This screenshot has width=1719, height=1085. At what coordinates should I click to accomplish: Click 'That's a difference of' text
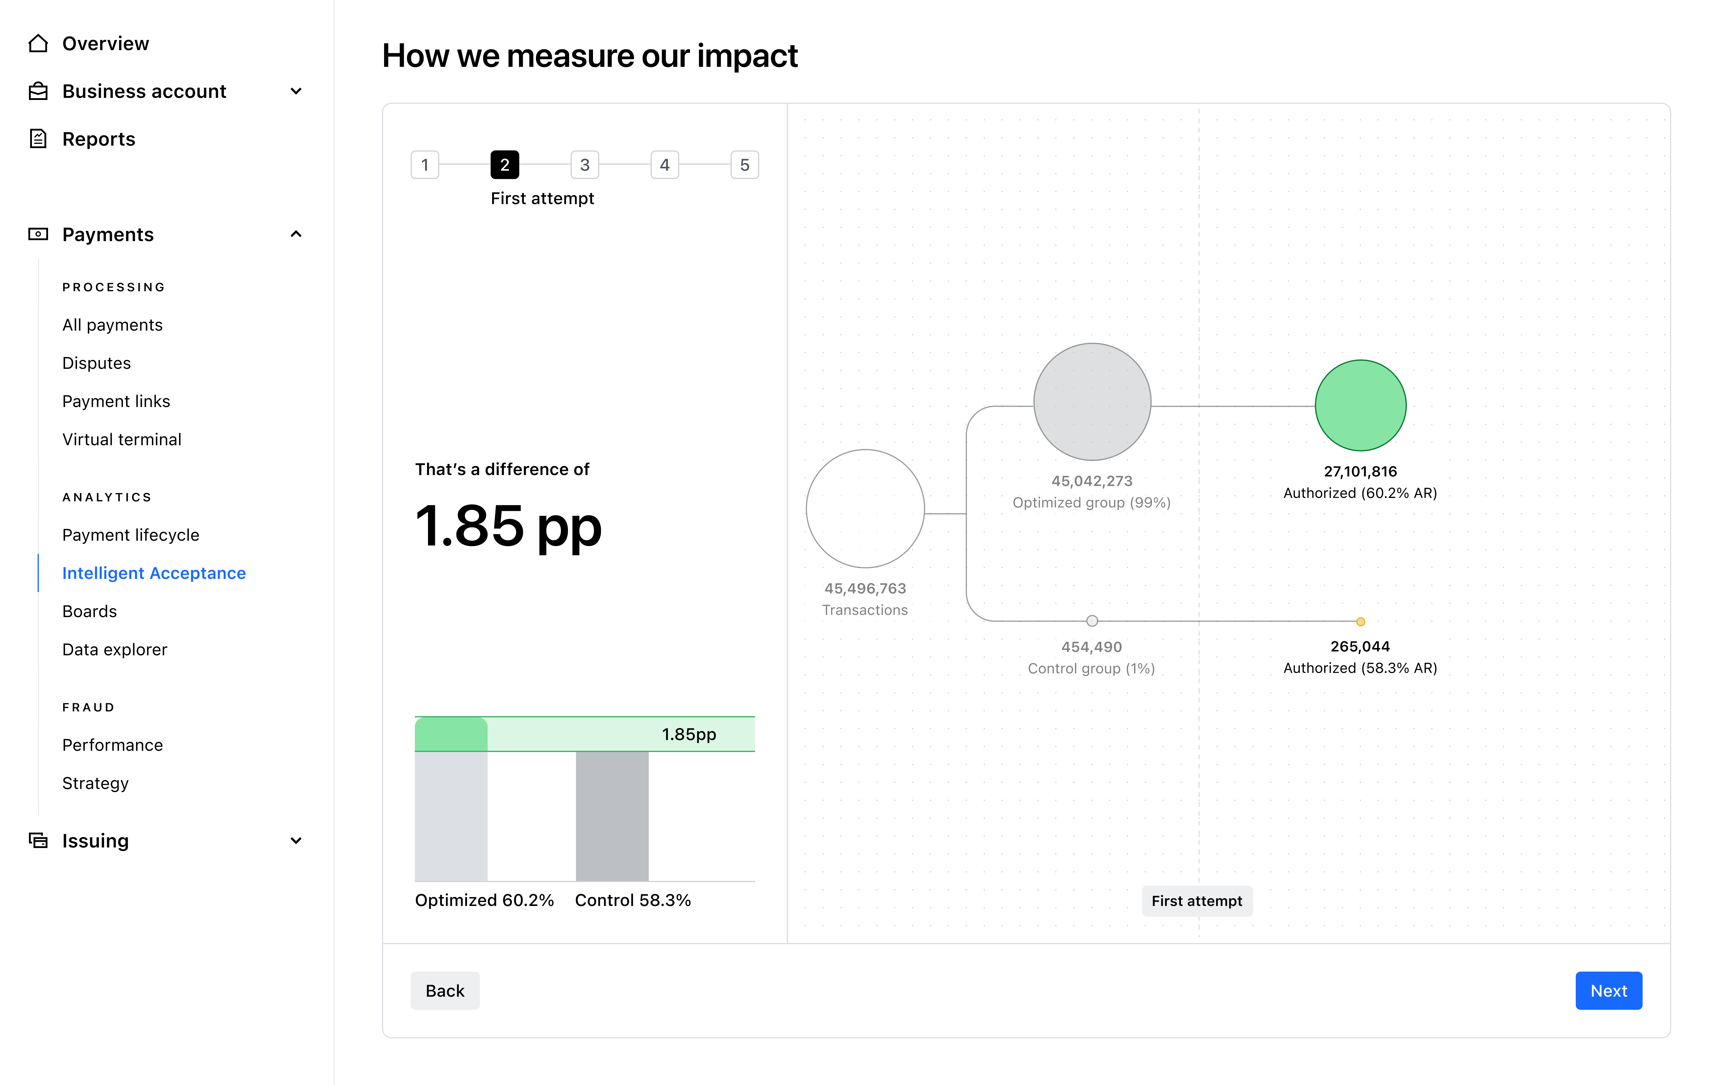click(503, 470)
